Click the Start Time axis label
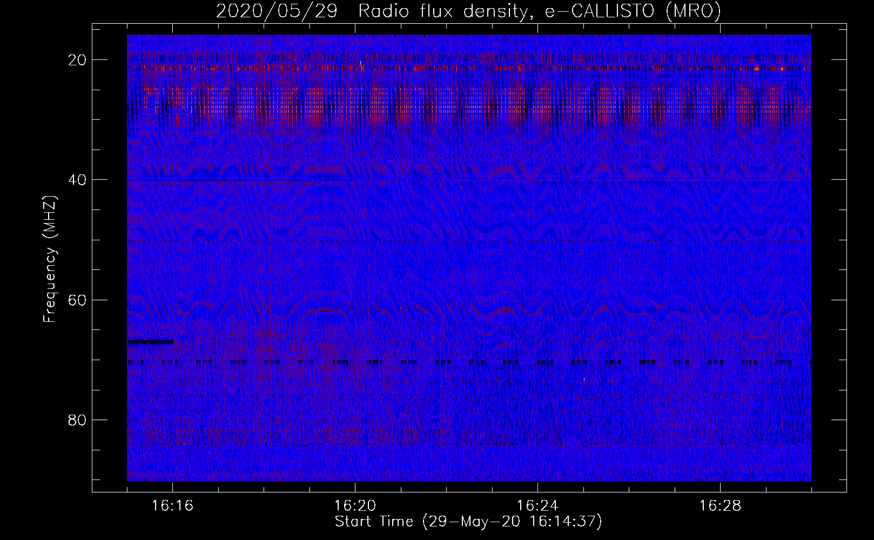Screen dimensions: 874x540 [x=468, y=522]
